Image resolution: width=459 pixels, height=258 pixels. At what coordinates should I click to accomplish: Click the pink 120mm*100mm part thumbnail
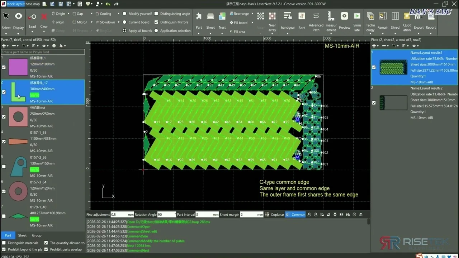point(18,67)
